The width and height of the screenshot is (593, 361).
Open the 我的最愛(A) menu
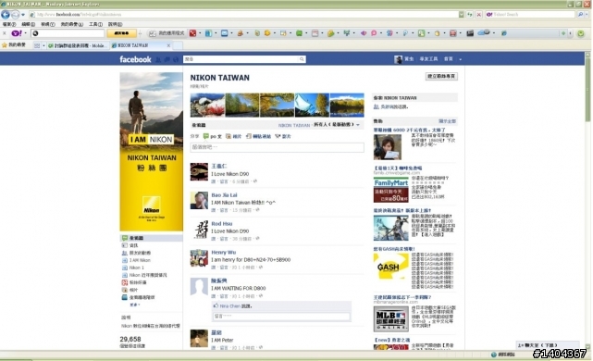(x=72, y=24)
